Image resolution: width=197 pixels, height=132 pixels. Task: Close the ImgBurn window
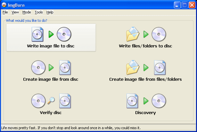(192, 5)
